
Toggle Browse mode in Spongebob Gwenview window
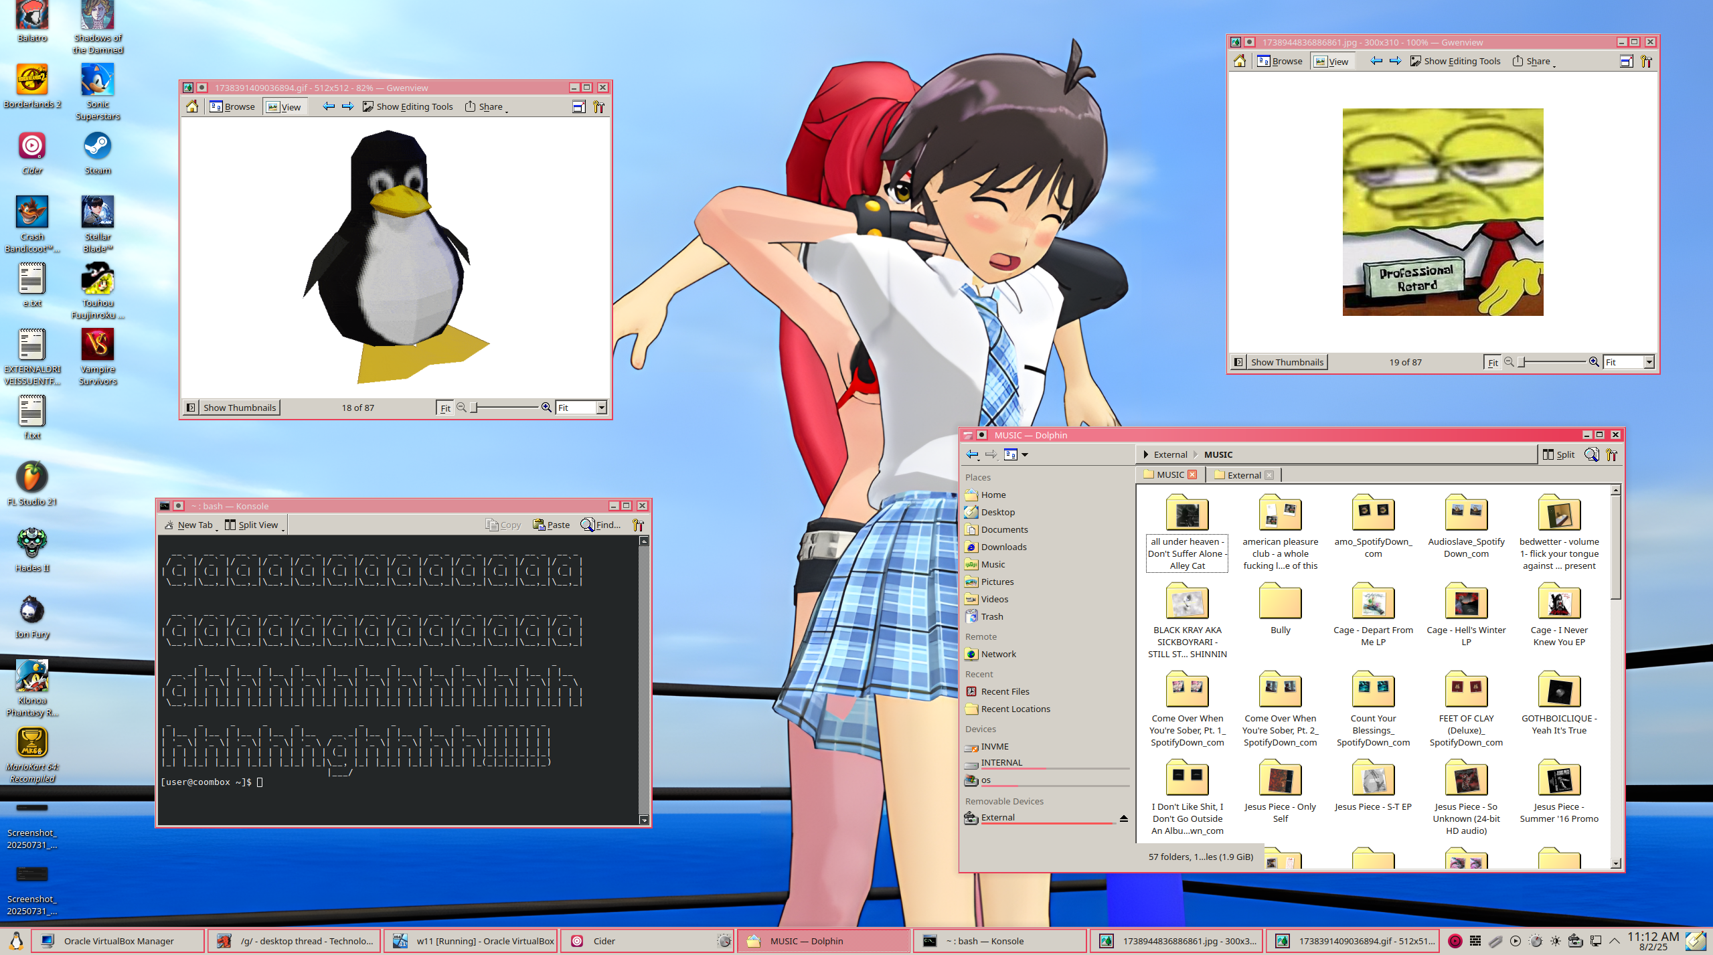pyautogui.click(x=1280, y=61)
